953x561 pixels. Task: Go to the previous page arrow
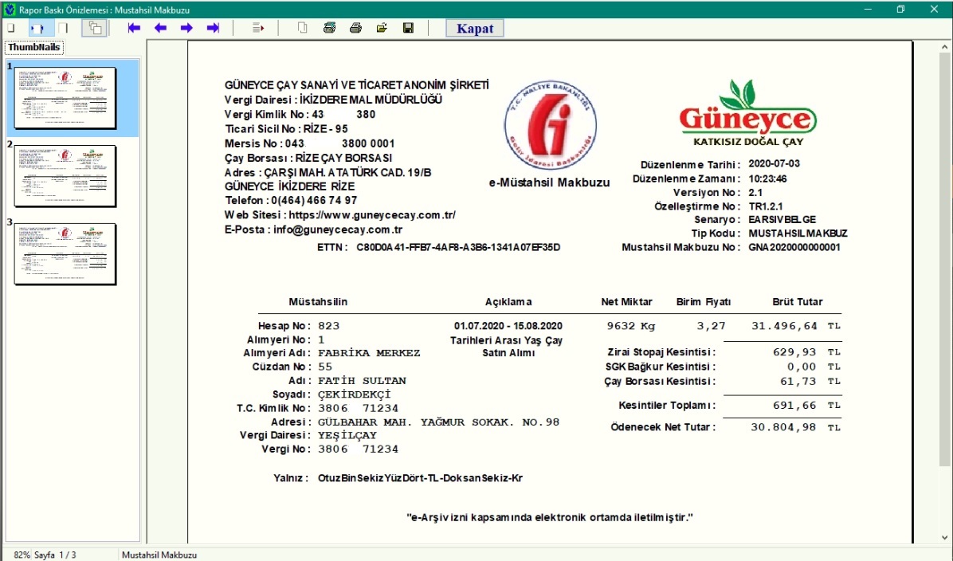(x=160, y=28)
